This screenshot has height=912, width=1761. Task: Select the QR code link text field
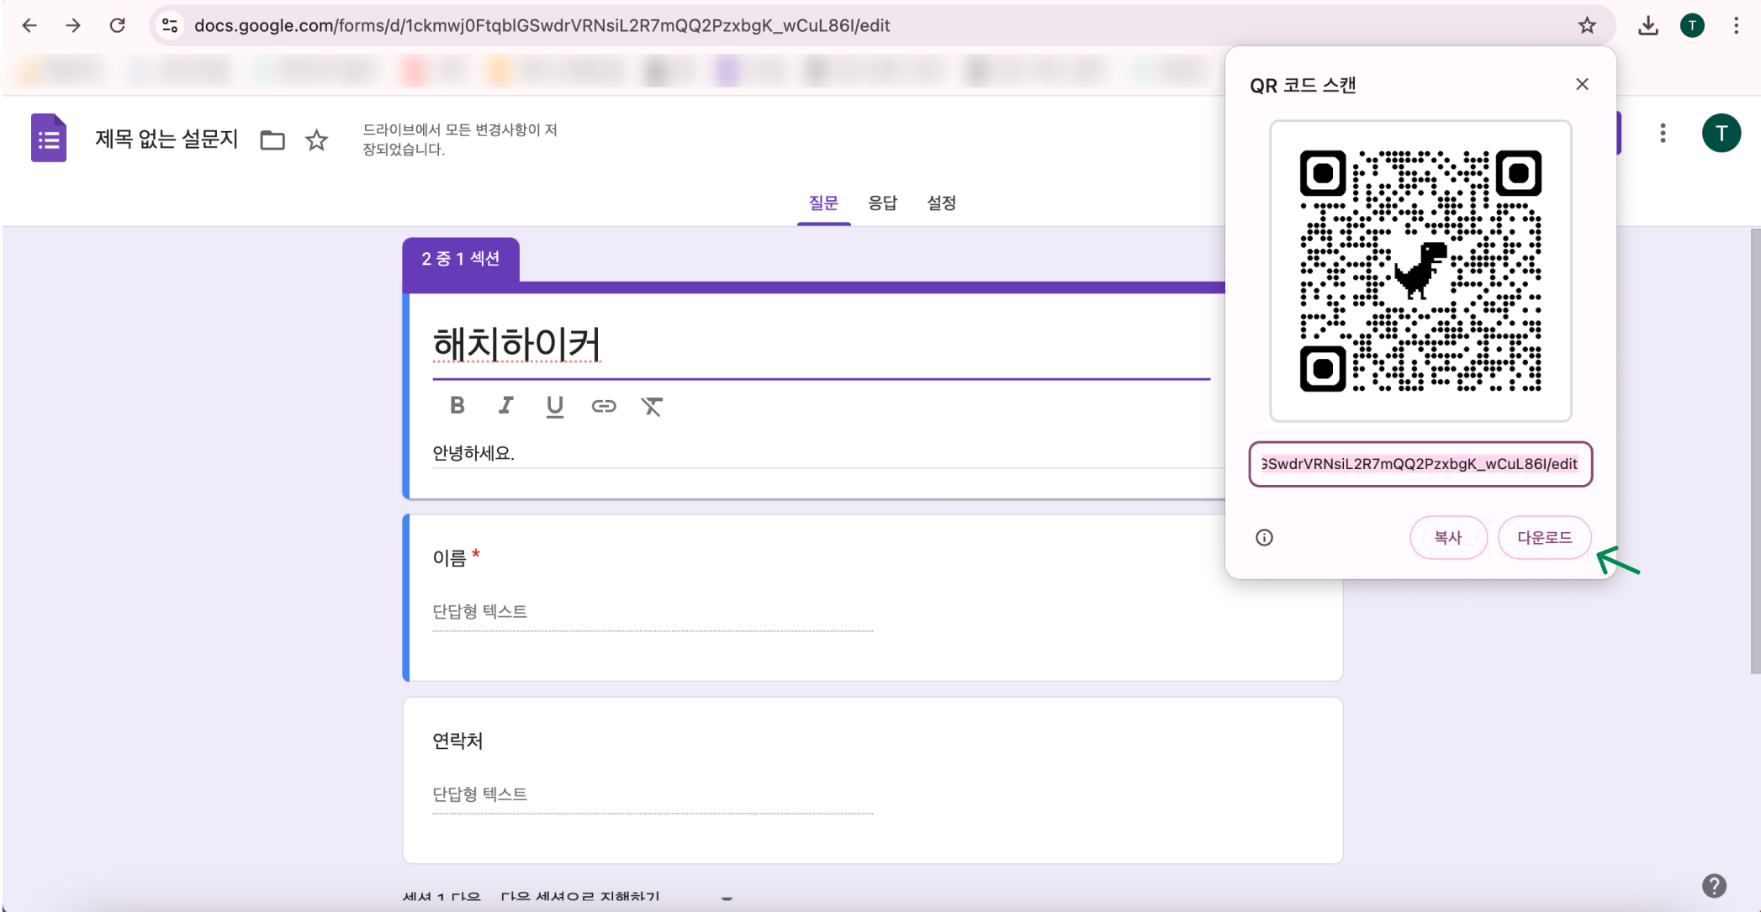[1420, 464]
